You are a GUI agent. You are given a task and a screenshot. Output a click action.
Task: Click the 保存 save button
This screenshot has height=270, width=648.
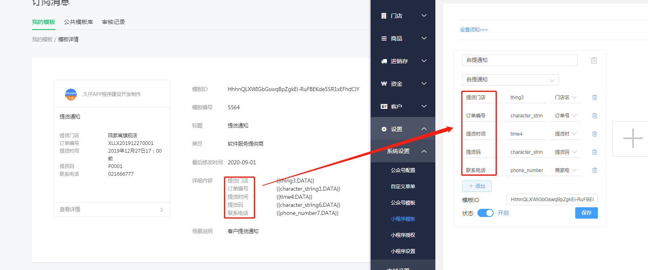587,213
